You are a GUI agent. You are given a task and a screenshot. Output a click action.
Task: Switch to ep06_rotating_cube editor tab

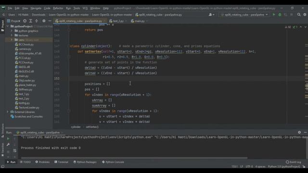coord(80,21)
